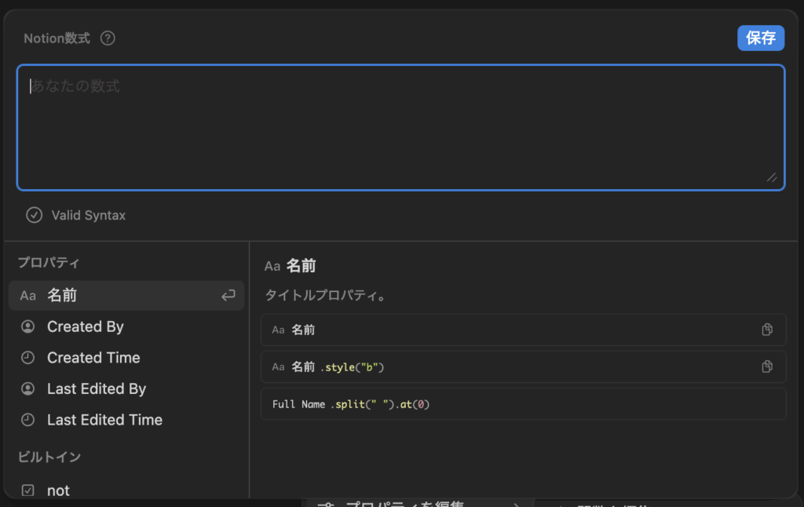The width and height of the screenshot is (804, 507).
Task: Click the ビルトイン section header
Action: coord(49,457)
